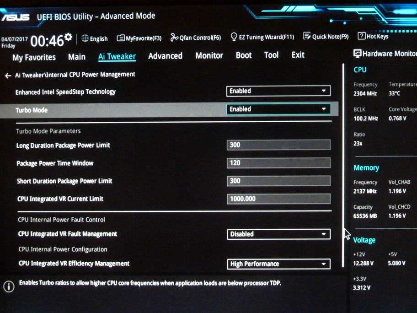This screenshot has width=417, height=313.
Task: Click the CPU Integrated VR Current Limit label
Action: tap(60, 199)
